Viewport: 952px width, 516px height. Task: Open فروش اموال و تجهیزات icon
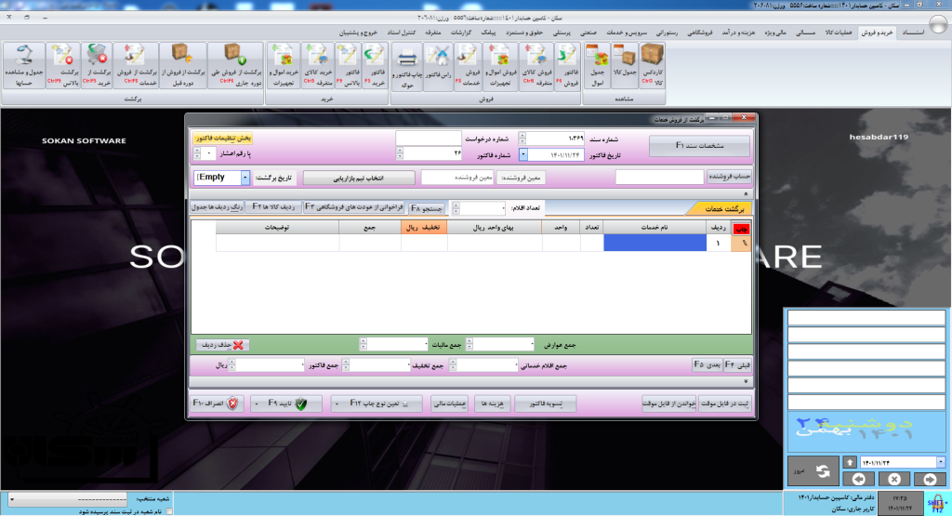pos(500,66)
